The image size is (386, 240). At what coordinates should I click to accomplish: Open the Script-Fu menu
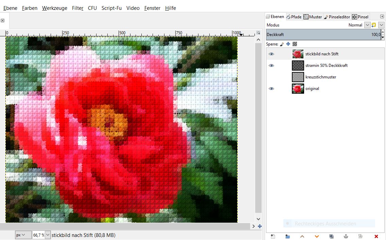coord(111,8)
